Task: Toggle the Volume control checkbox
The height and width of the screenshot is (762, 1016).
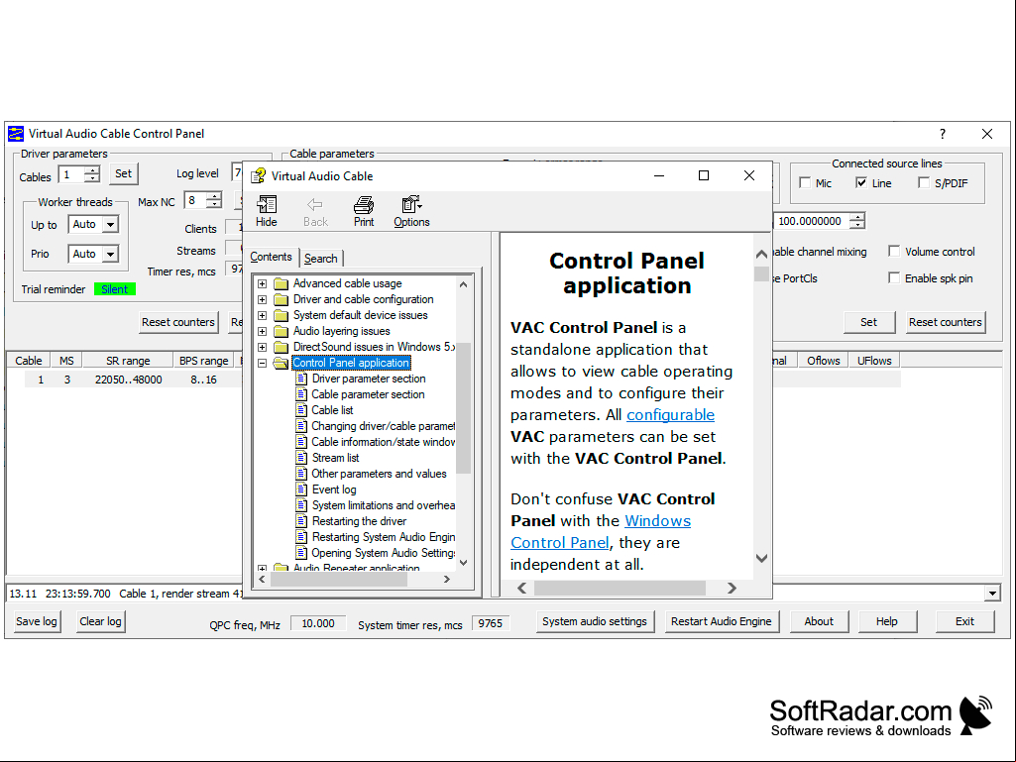Action: tap(894, 251)
